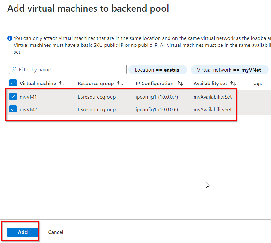Sort using the Availability set column arrows
This screenshot has height=243, width=271.
(x=233, y=83)
